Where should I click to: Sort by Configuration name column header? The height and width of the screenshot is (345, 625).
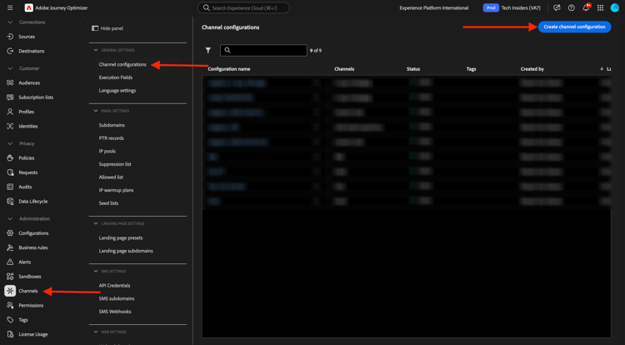229,69
